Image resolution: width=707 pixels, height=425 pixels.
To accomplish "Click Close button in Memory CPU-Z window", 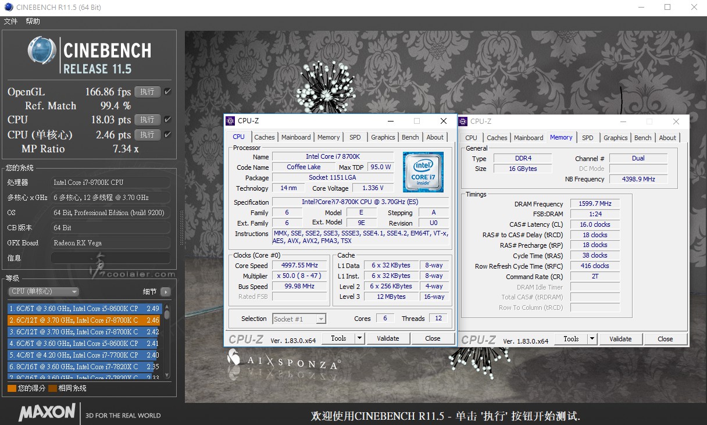I will (x=665, y=339).
